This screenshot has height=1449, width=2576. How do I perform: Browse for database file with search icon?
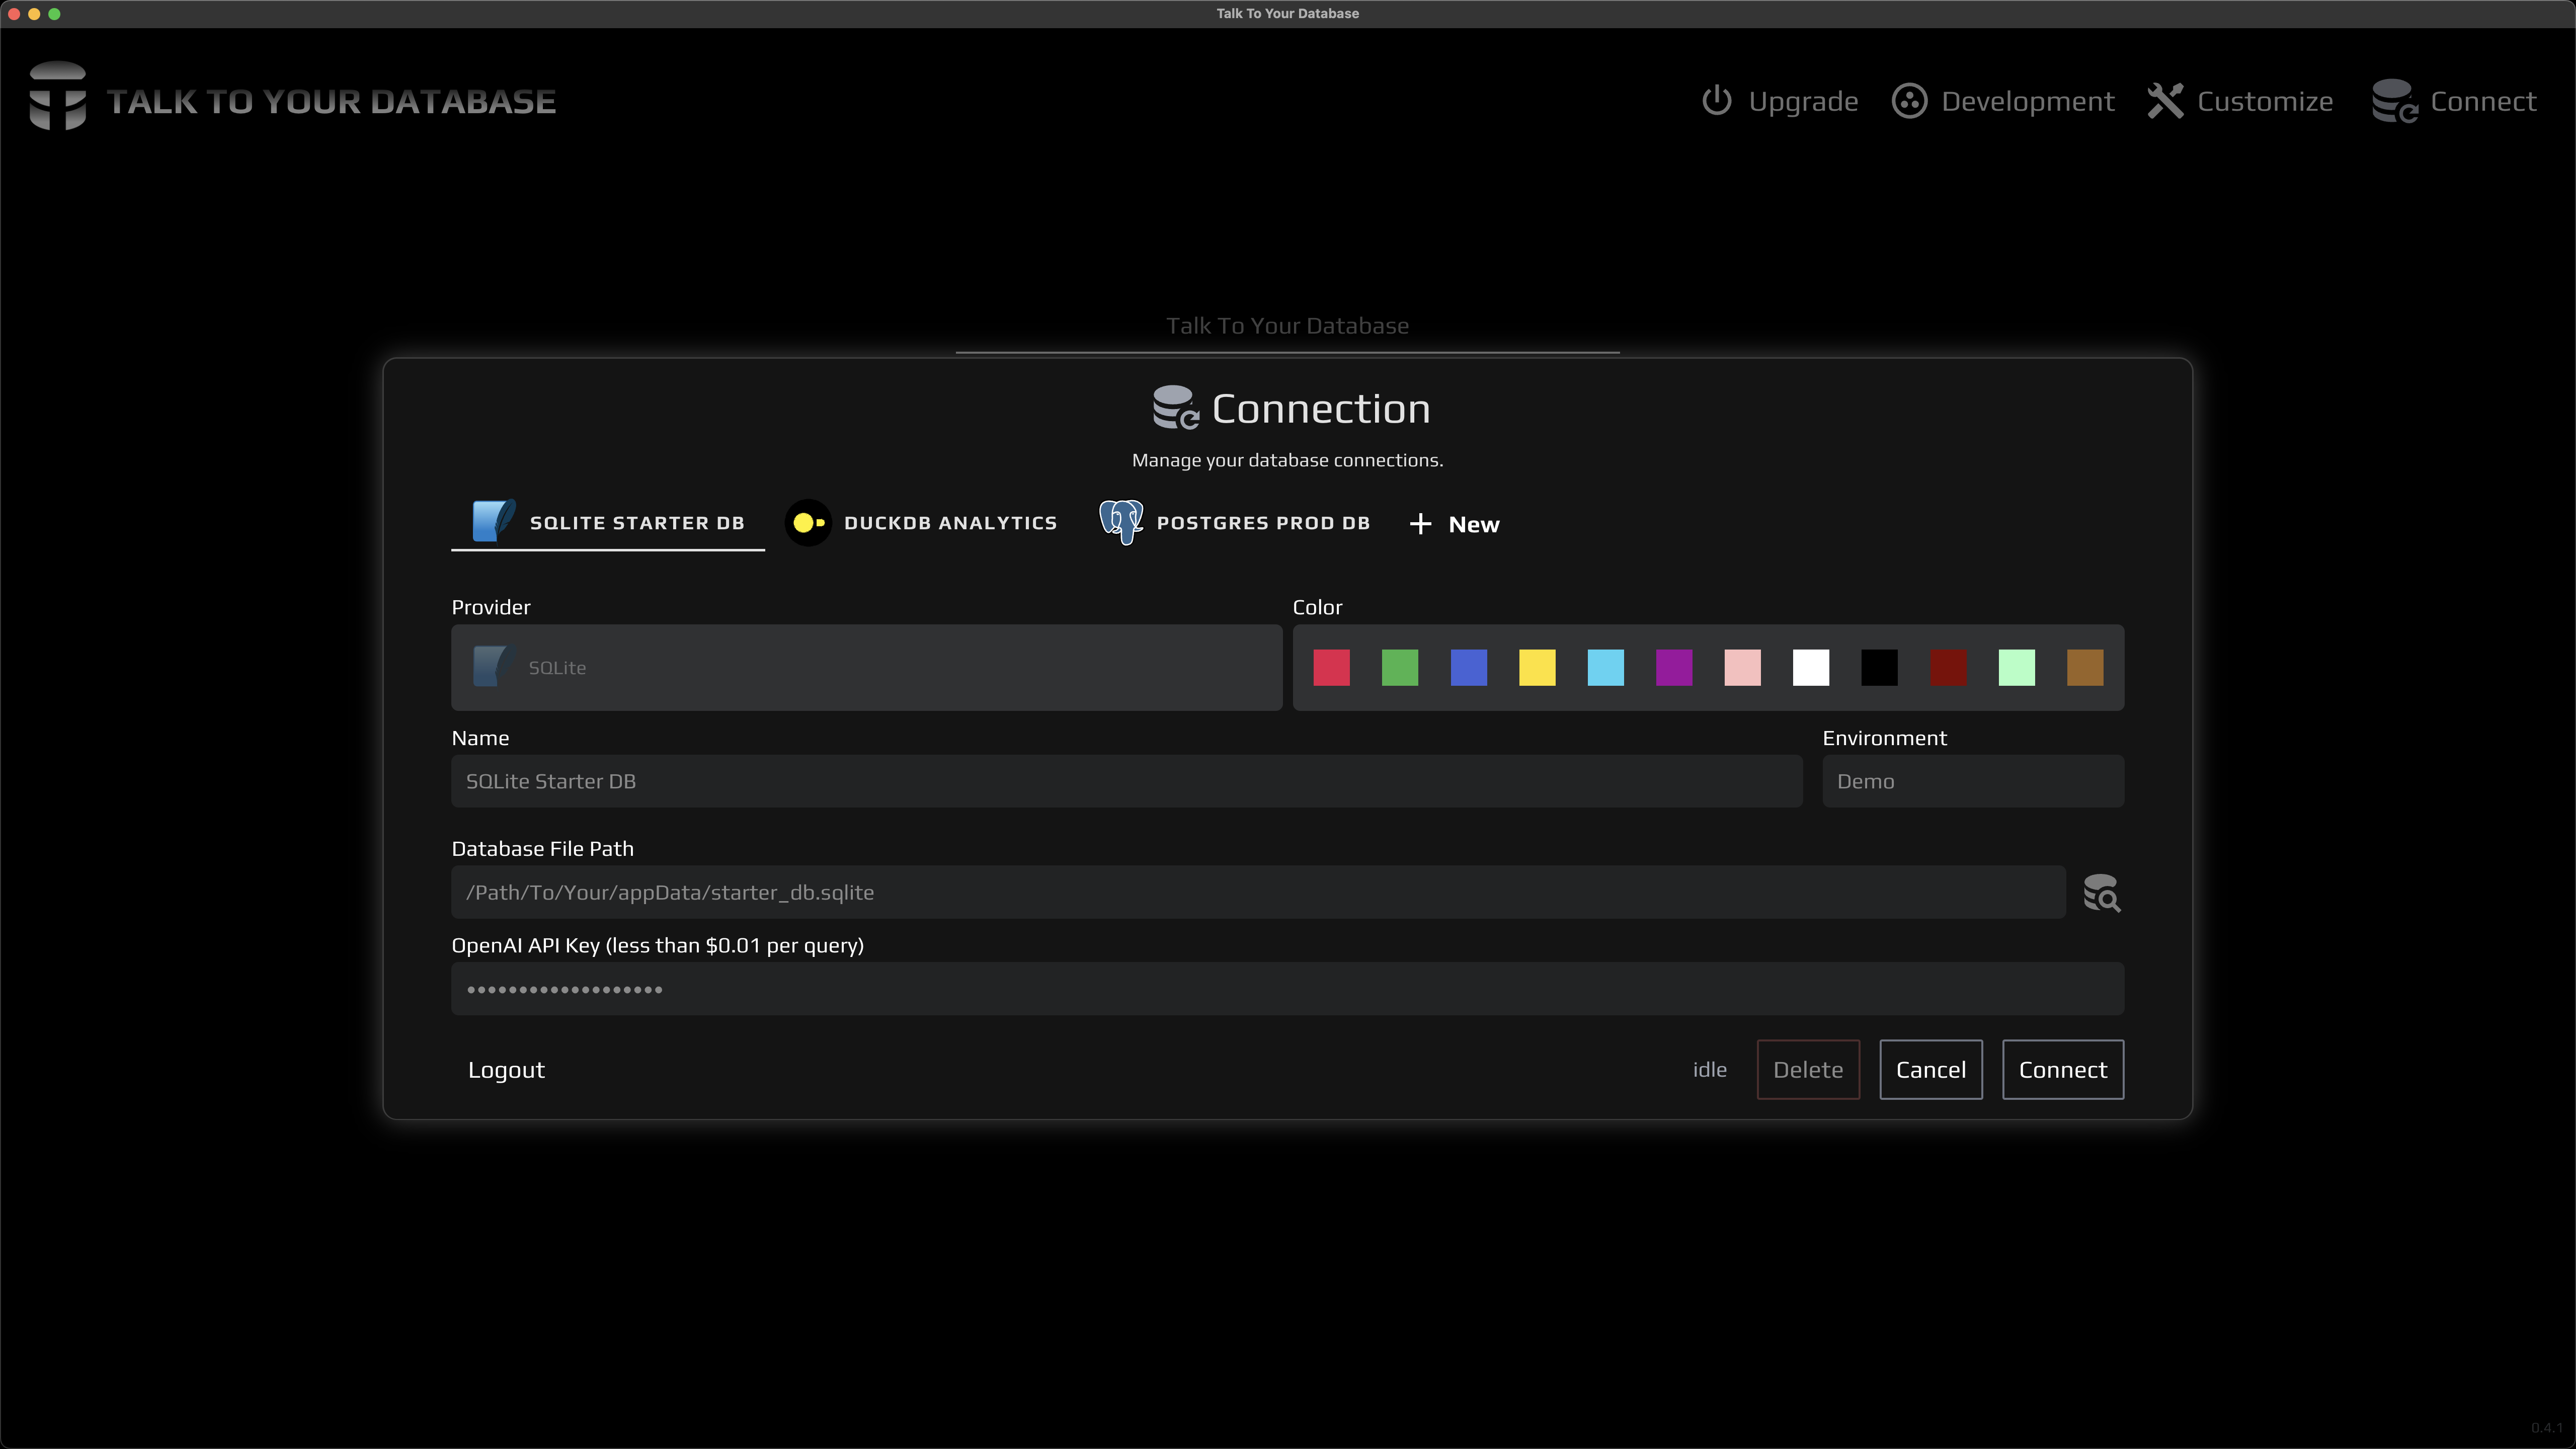pos(2102,893)
